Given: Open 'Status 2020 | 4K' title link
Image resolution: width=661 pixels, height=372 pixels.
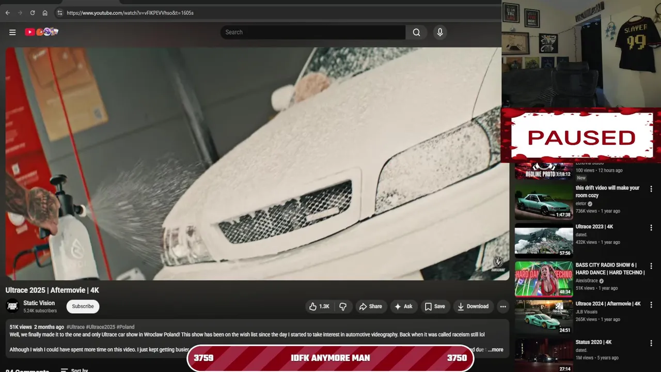Looking at the screenshot, I should pos(593,342).
